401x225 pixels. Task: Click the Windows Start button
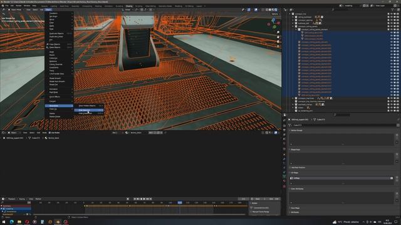4,222
